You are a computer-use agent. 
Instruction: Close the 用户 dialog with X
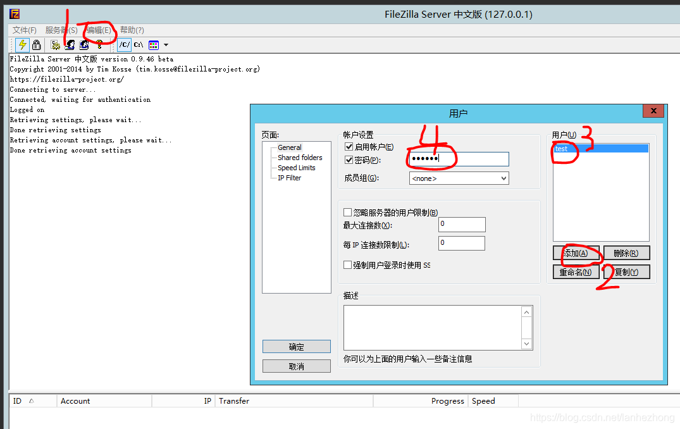coord(653,111)
